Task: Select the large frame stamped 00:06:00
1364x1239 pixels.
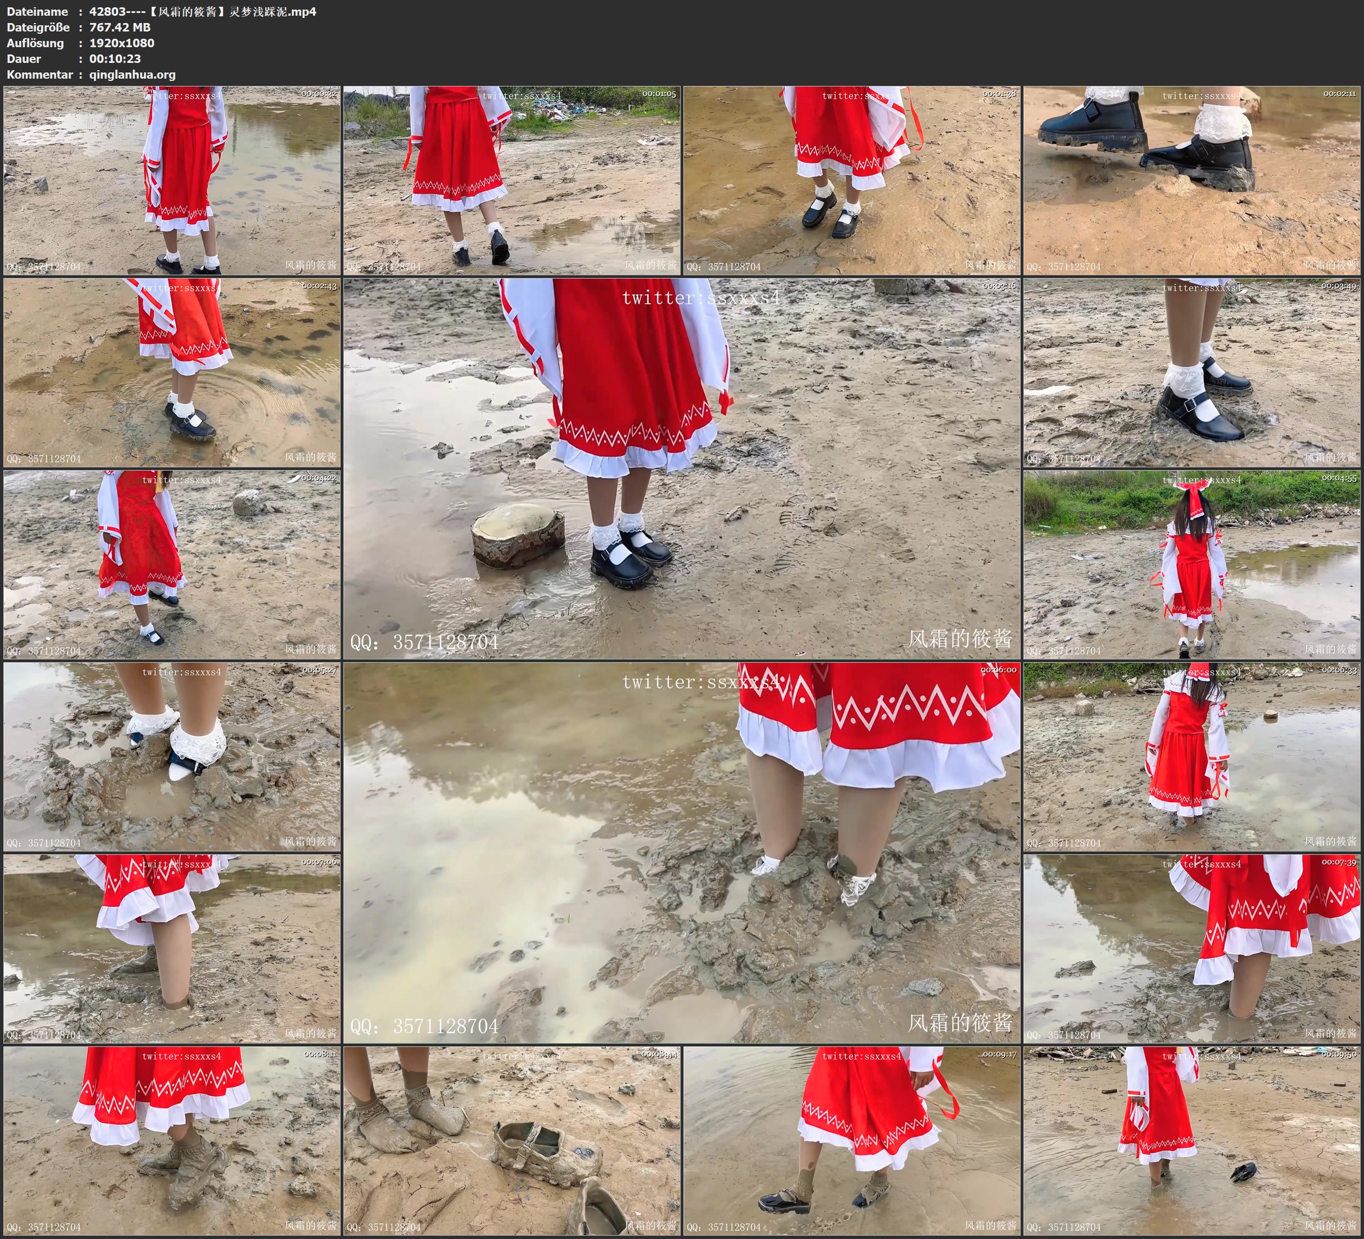Action: point(681,852)
